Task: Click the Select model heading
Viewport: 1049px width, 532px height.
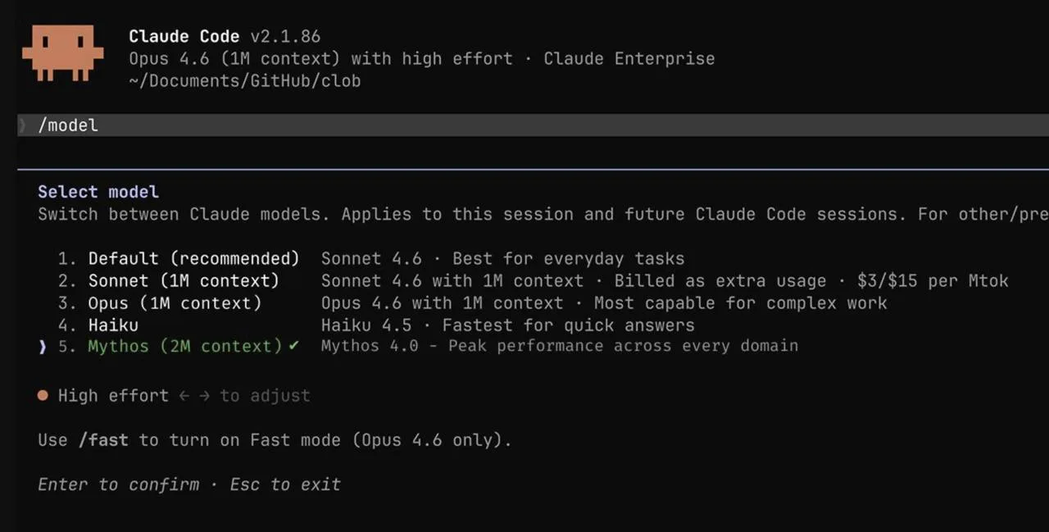Action: 98,192
